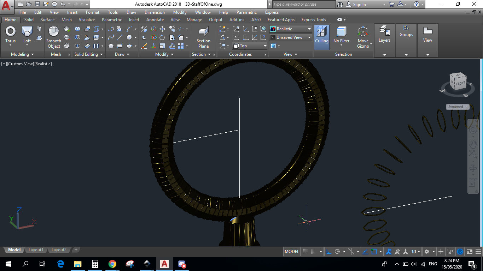Toggle 2D Object Snap square icon
483x271 pixels.
click(374, 252)
